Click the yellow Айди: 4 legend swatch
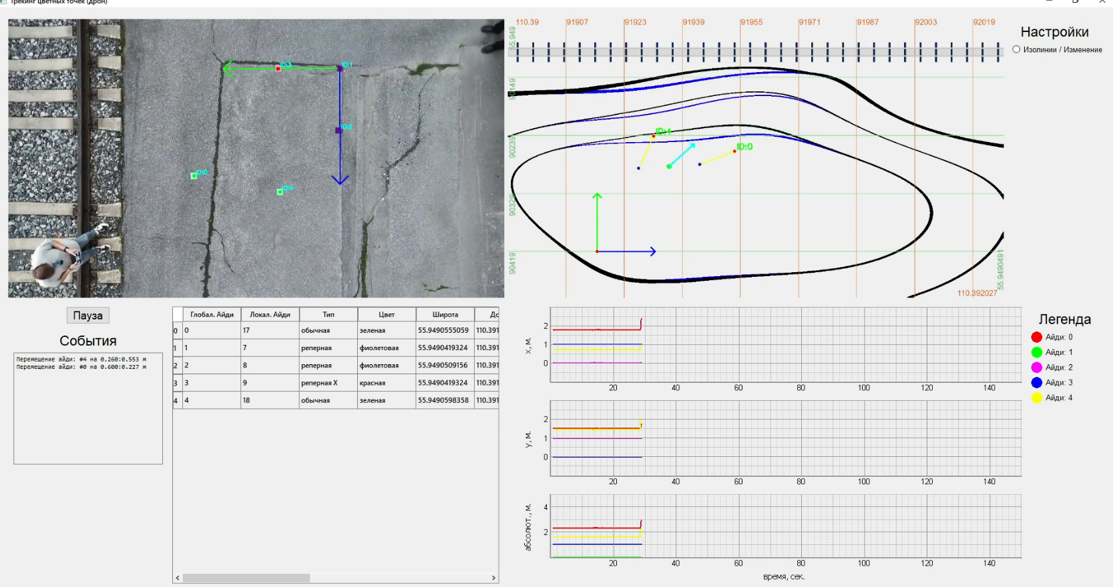The height and width of the screenshot is (587, 1113). (x=1036, y=398)
